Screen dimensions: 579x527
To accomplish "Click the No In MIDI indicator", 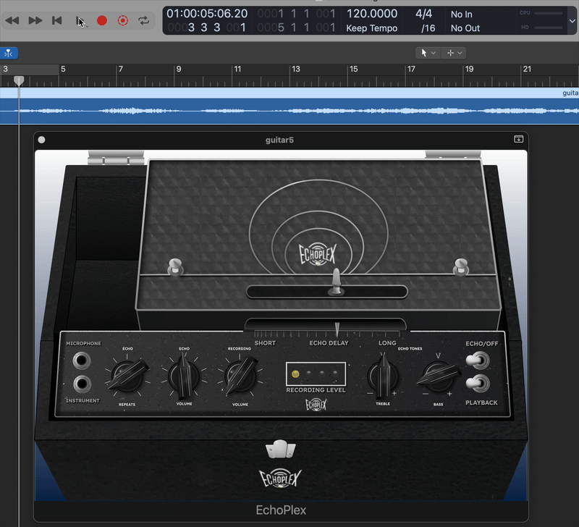I will 461,14.
